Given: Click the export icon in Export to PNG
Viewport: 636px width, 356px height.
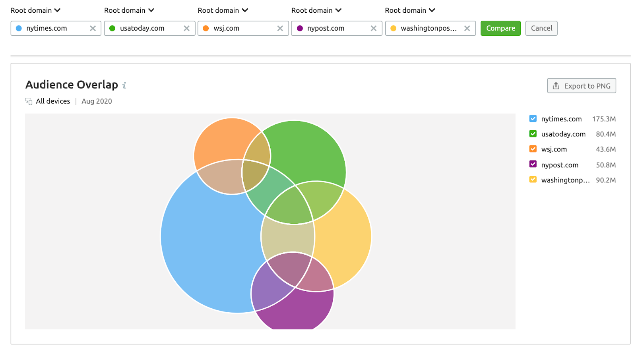Looking at the screenshot, I should pyautogui.click(x=556, y=86).
